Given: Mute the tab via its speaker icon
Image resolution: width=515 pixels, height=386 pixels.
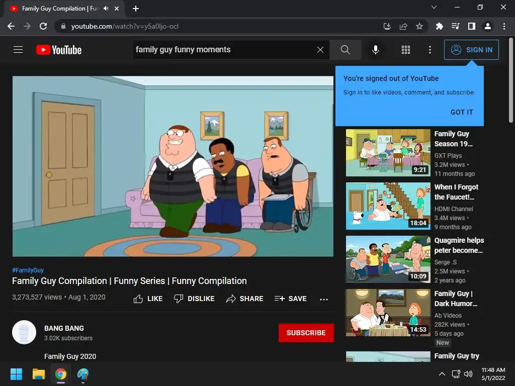Looking at the screenshot, I should point(106,9).
